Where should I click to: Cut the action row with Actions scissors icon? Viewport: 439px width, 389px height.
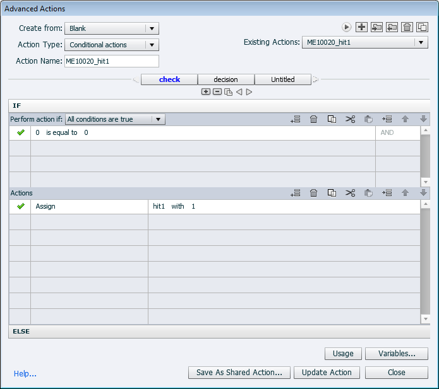pyautogui.click(x=350, y=193)
